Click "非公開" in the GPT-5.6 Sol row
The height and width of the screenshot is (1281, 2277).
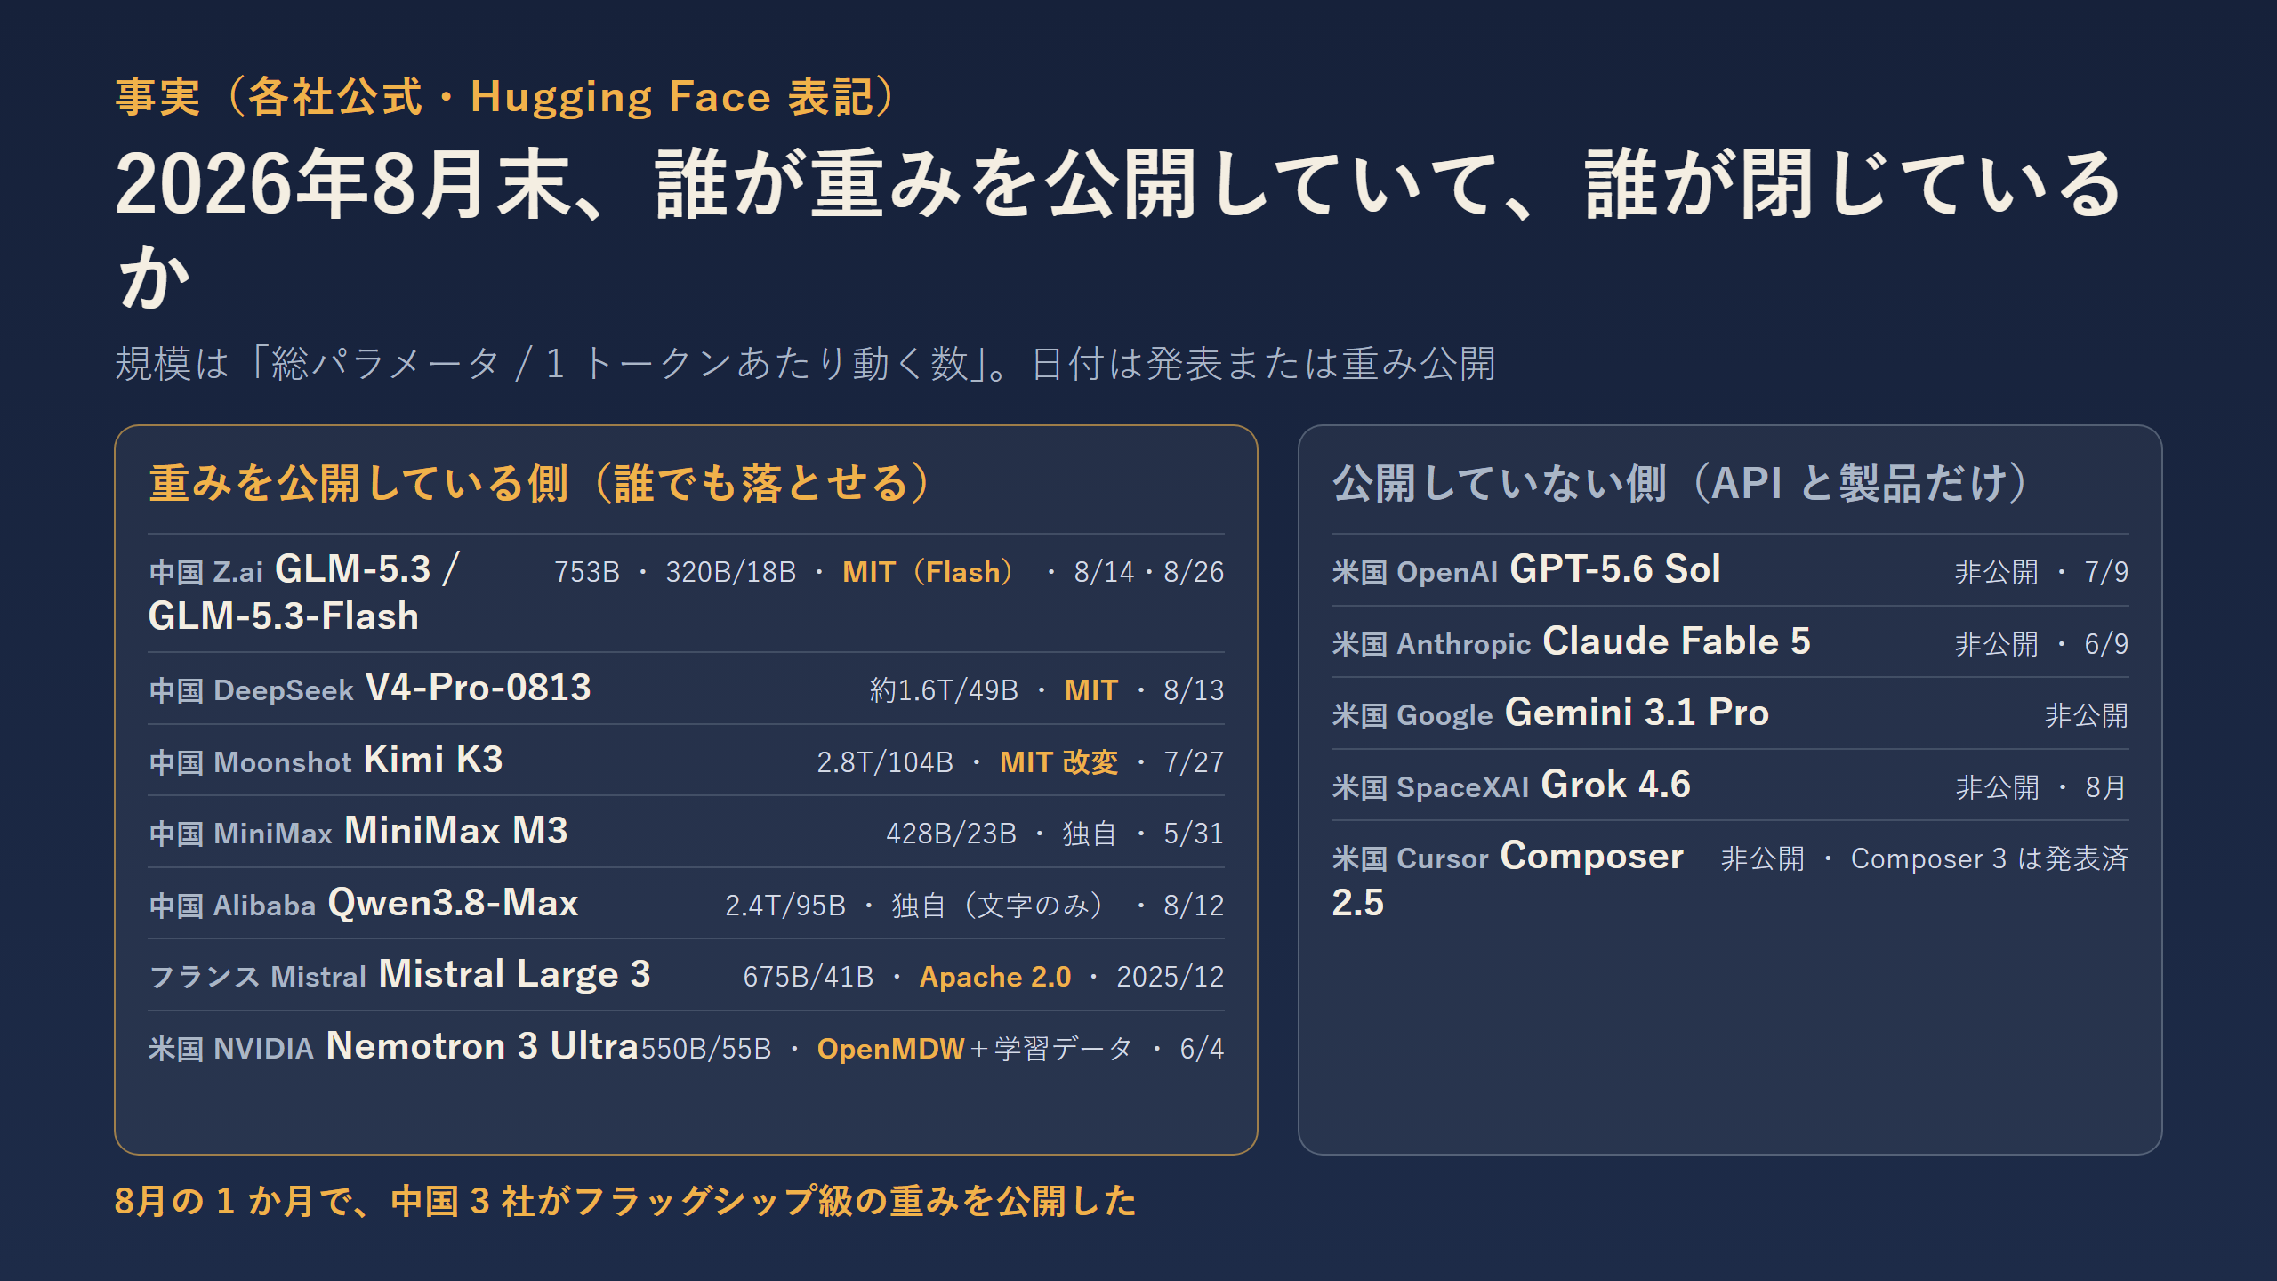(1997, 572)
